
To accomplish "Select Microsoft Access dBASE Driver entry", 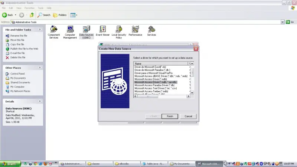I will click(161, 76).
